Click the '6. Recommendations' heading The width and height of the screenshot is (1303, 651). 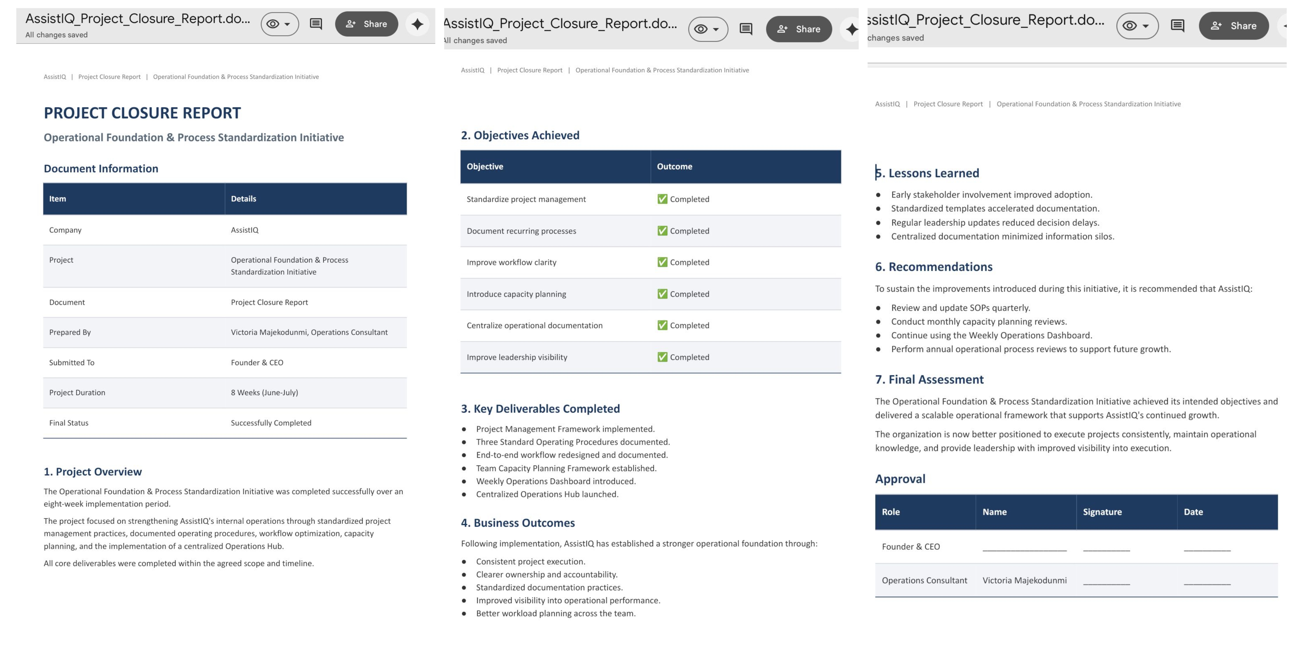pyautogui.click(x=934, y=267)
